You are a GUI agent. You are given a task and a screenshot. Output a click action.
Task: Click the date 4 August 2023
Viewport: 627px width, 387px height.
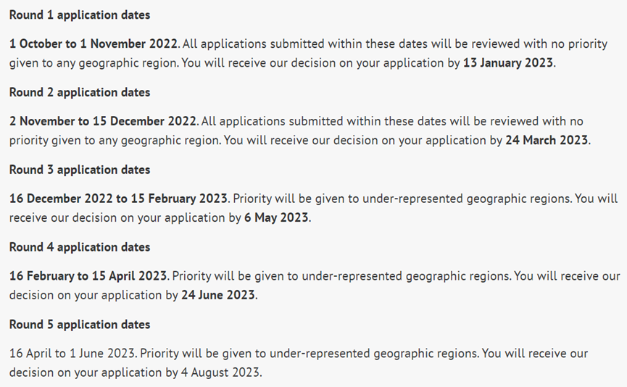[x=220, y=373]
